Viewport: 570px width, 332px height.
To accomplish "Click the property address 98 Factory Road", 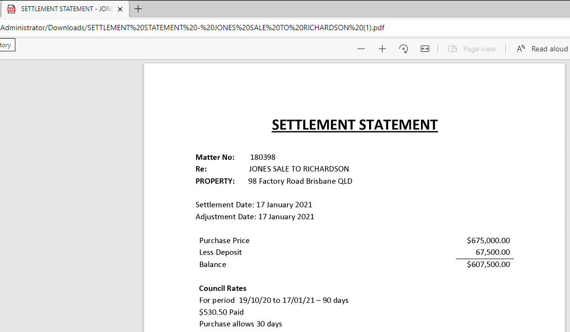I will pos(300,181).
